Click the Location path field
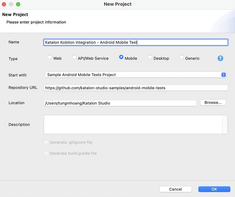Viewport: 235px width, 197px height. [x=120, y=103]
